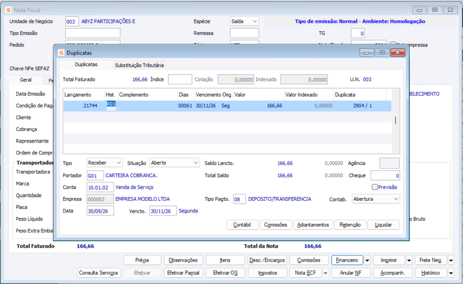The width and height of the screenshot is (463, 284).
Task: Select the Geral tab
Action: click(x=25, y=80)
